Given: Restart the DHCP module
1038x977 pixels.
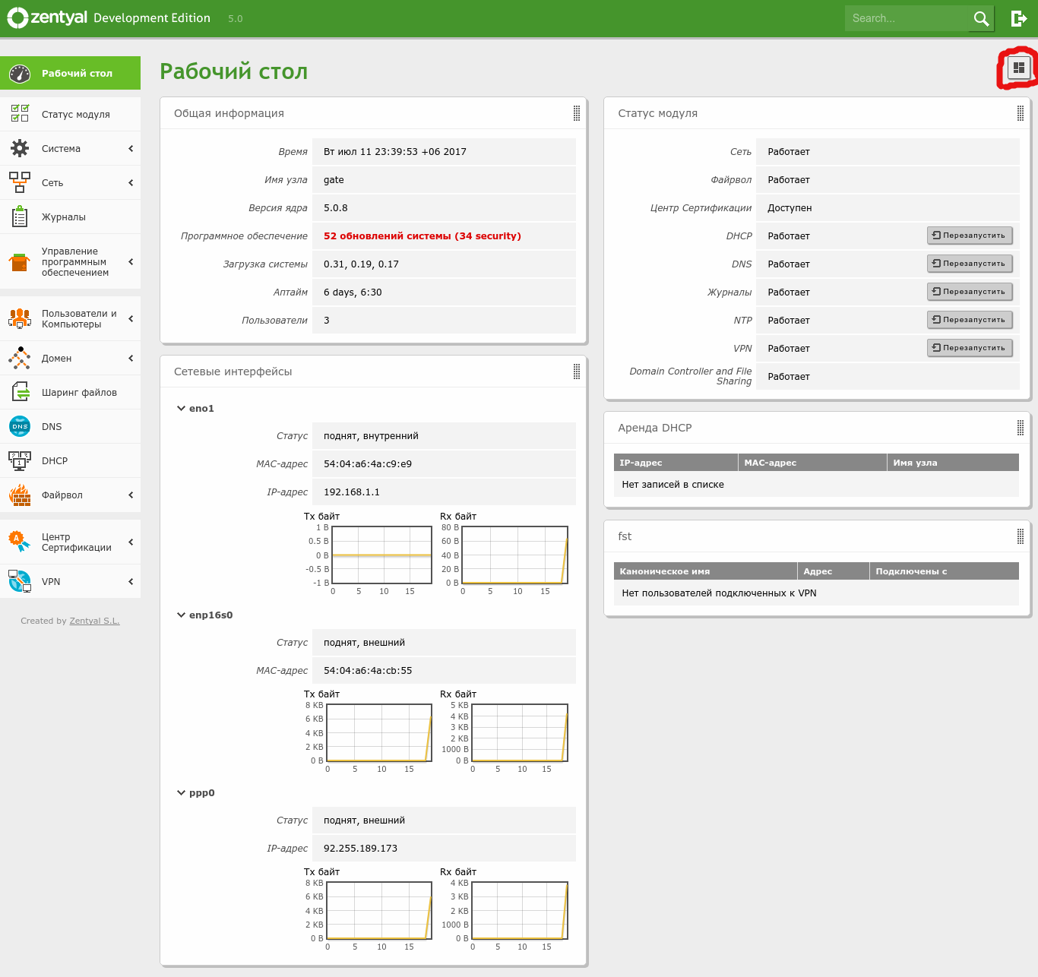Looking at the screenshot, I should (970, 236).
